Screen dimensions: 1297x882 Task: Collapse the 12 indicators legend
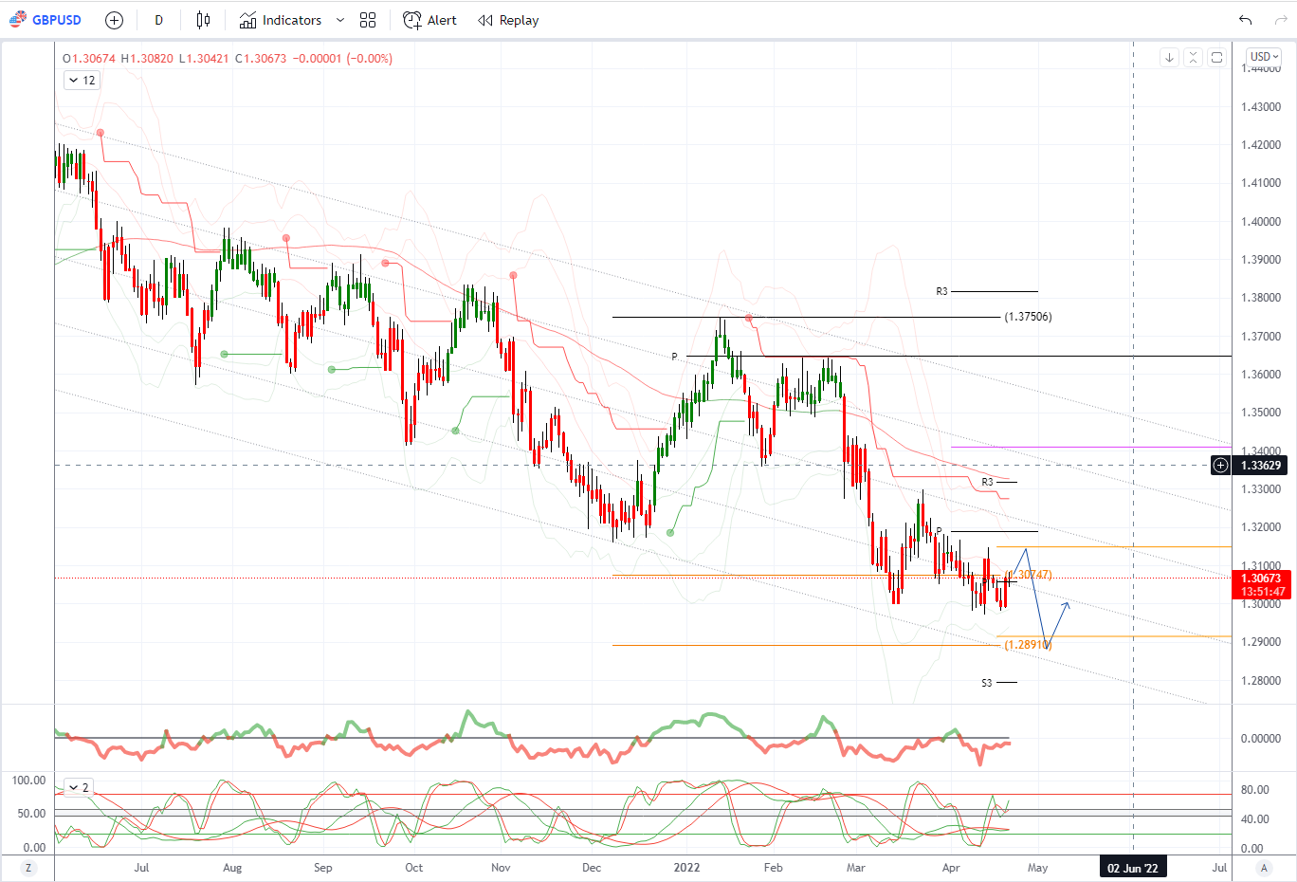pos(82,81)
